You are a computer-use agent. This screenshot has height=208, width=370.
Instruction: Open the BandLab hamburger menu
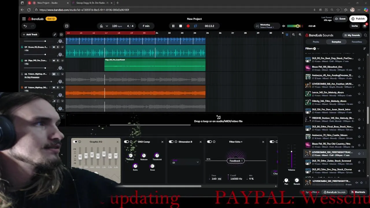tap(24, 19)
